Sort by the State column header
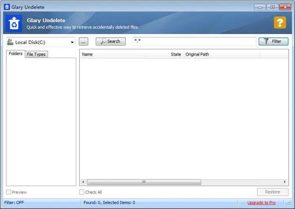This screenshot has width=295, height=209. pos(164,54)
